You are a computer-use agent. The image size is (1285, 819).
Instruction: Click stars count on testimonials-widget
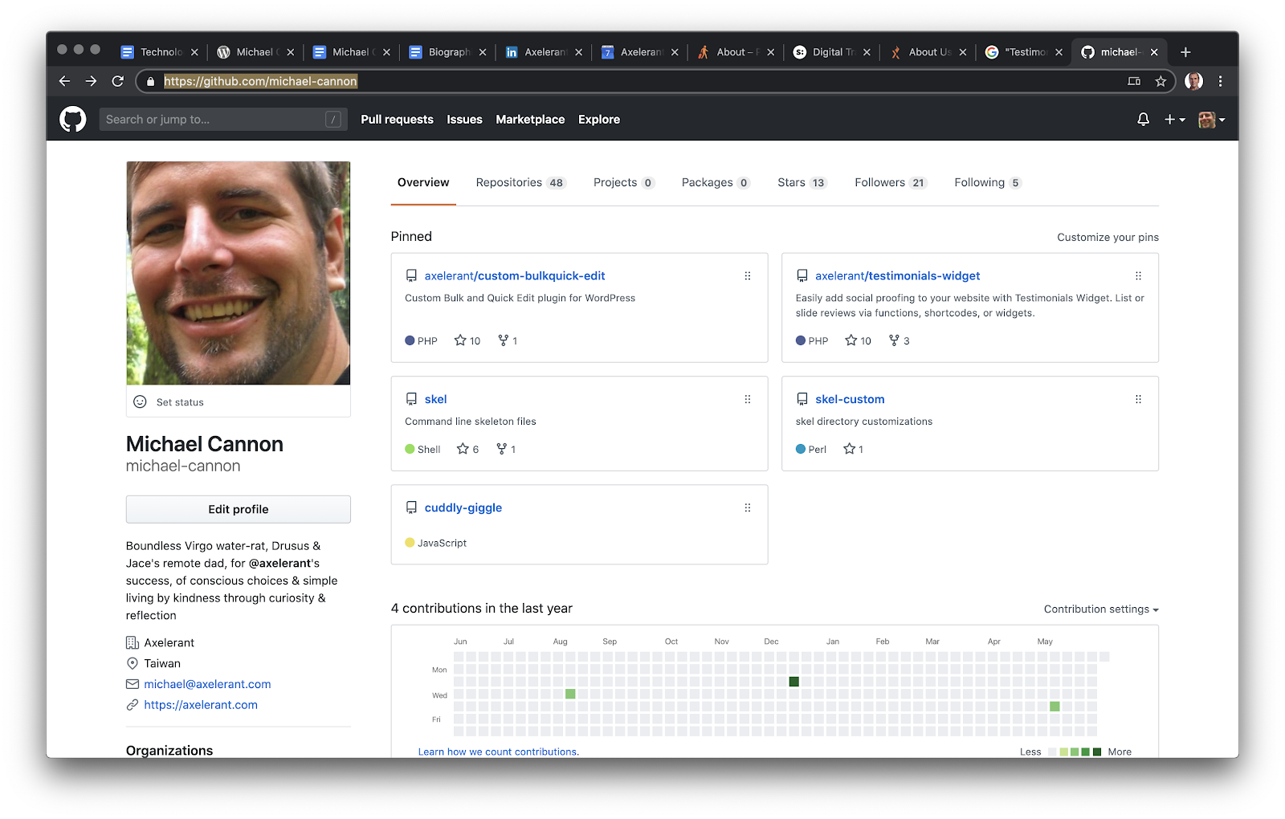(x=858, y=340)
